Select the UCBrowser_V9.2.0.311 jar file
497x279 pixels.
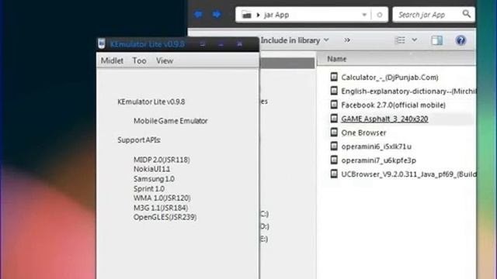pos(408,174)
